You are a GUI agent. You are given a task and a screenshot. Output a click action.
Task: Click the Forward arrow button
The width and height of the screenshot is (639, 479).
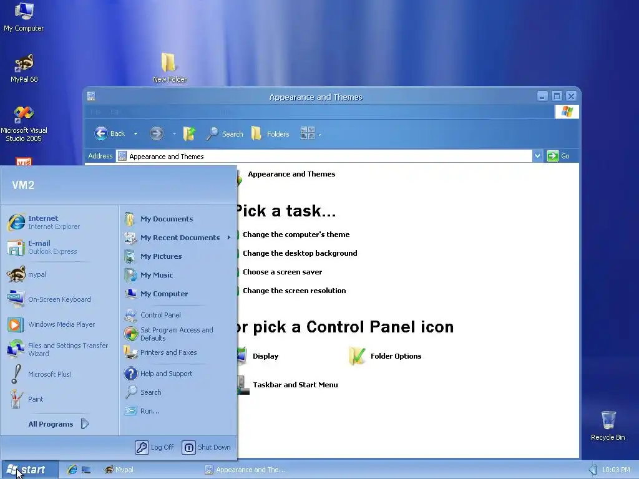157,133
